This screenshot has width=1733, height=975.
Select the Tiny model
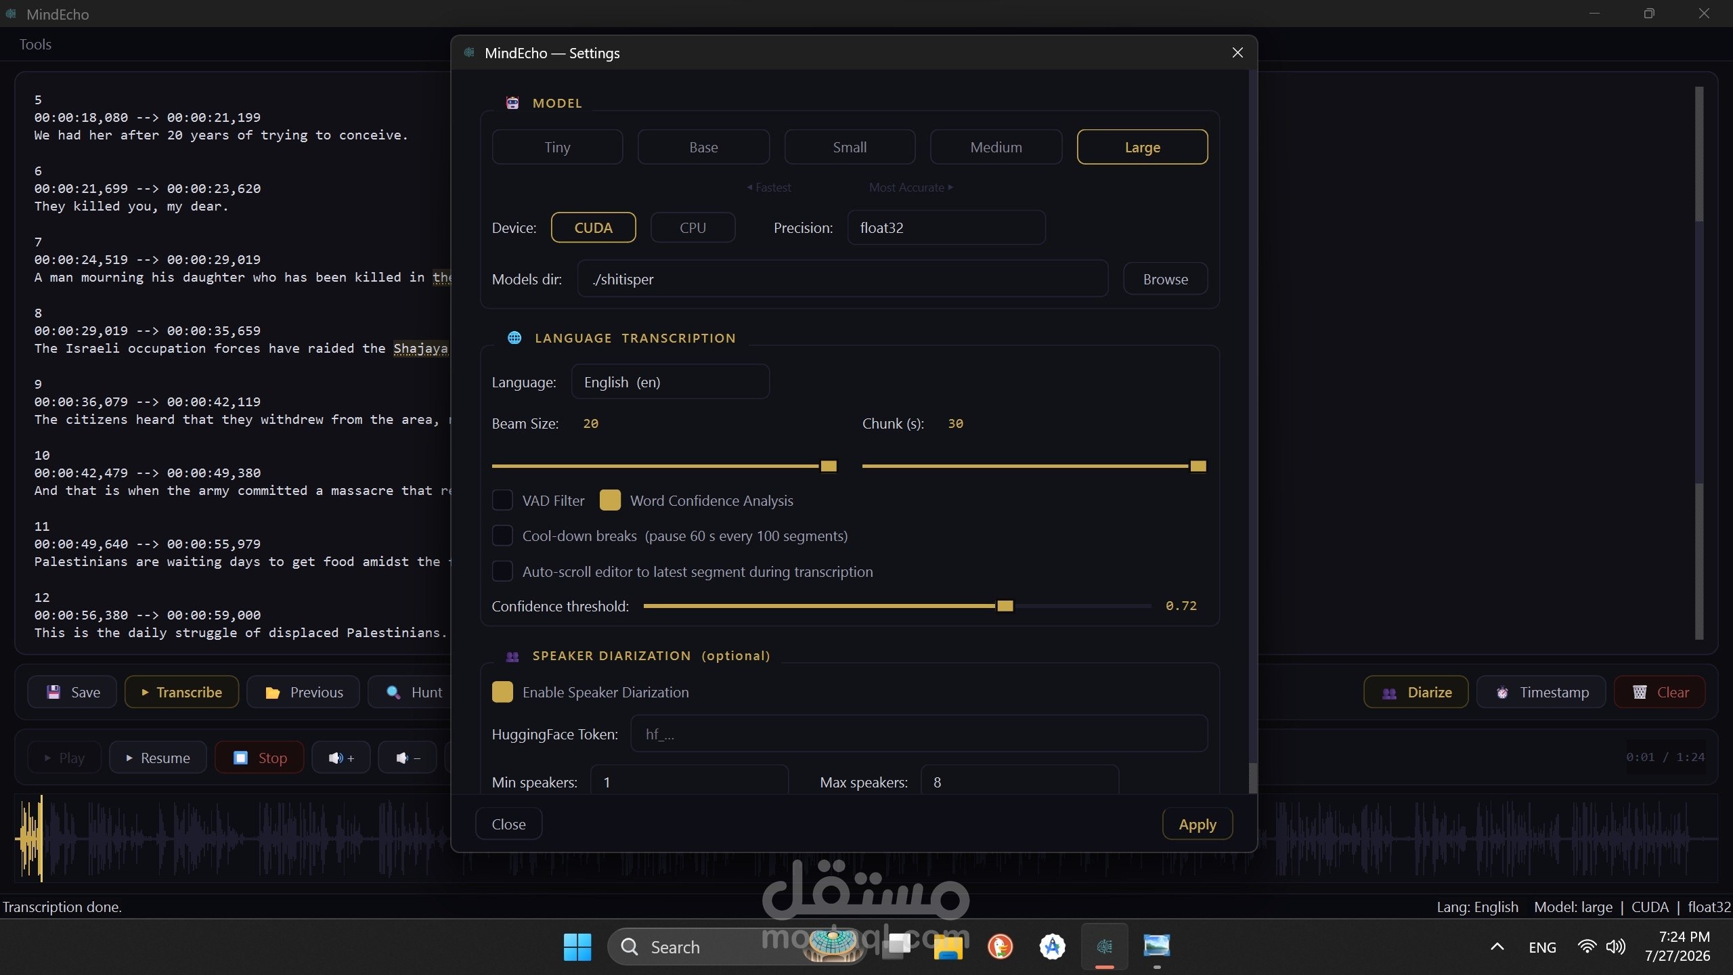557,147
